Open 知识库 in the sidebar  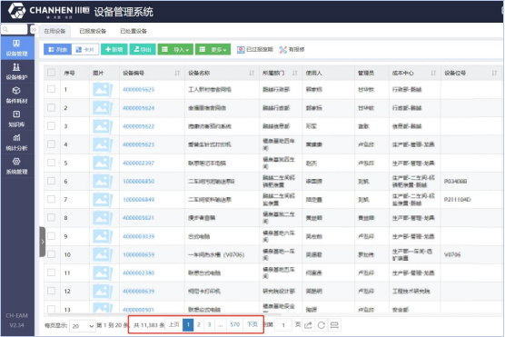pyautogui.click(x=17, y=119)
